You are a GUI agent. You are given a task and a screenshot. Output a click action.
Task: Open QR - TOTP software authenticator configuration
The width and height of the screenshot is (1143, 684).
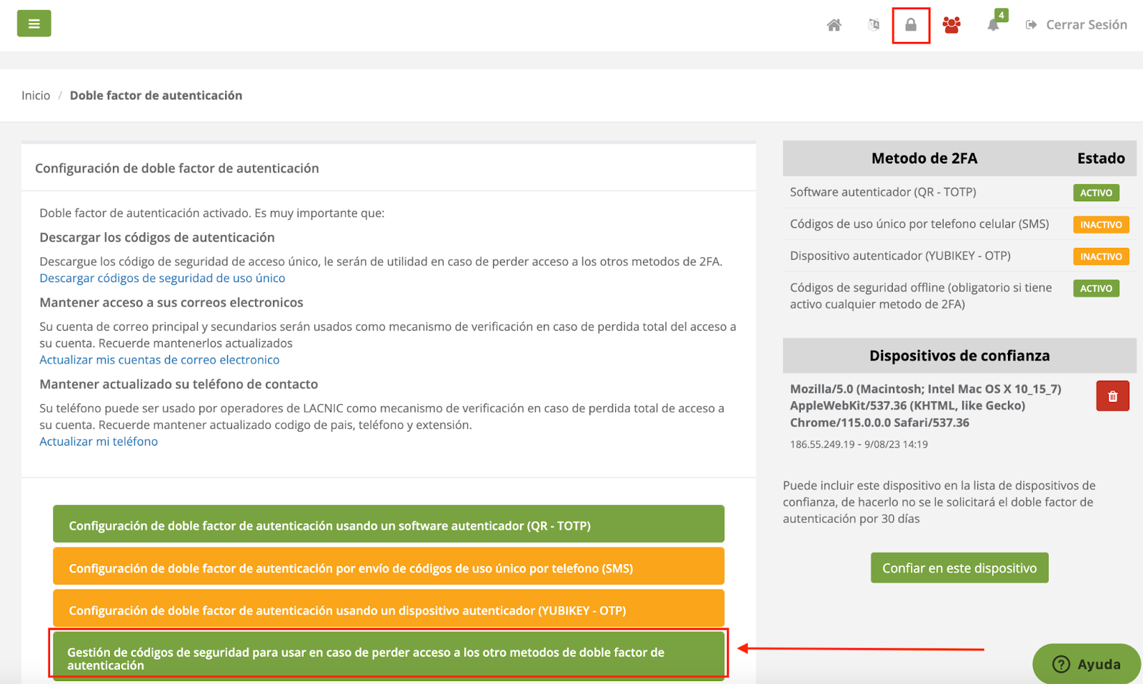coord(388,525)
